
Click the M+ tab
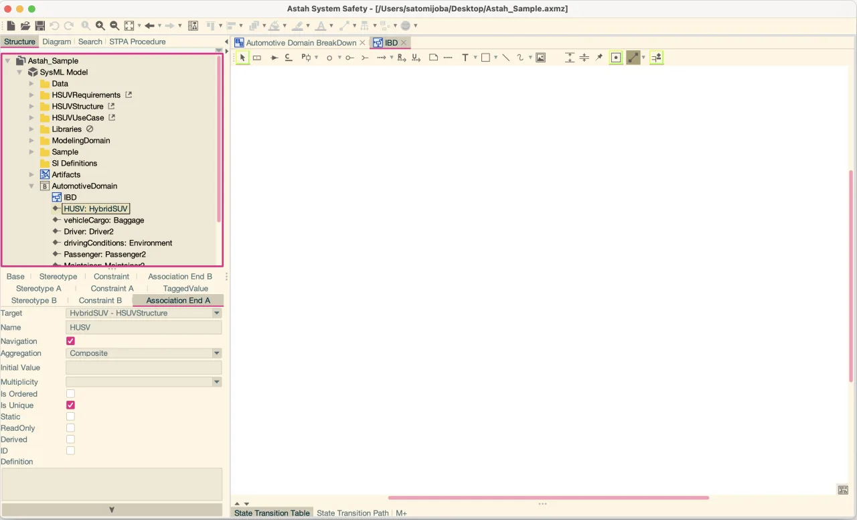tap(401, 513)
